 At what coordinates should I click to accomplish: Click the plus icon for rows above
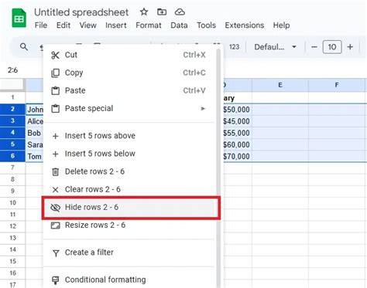(x=55, y=136)
